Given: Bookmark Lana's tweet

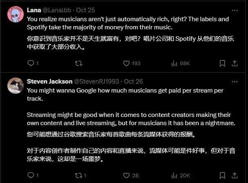Looking at the screenshot, I should tap(222, 63).
